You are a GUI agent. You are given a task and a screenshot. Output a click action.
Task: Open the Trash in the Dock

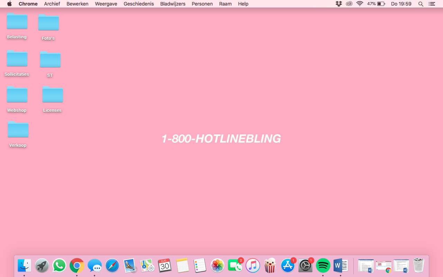point(419,266)
